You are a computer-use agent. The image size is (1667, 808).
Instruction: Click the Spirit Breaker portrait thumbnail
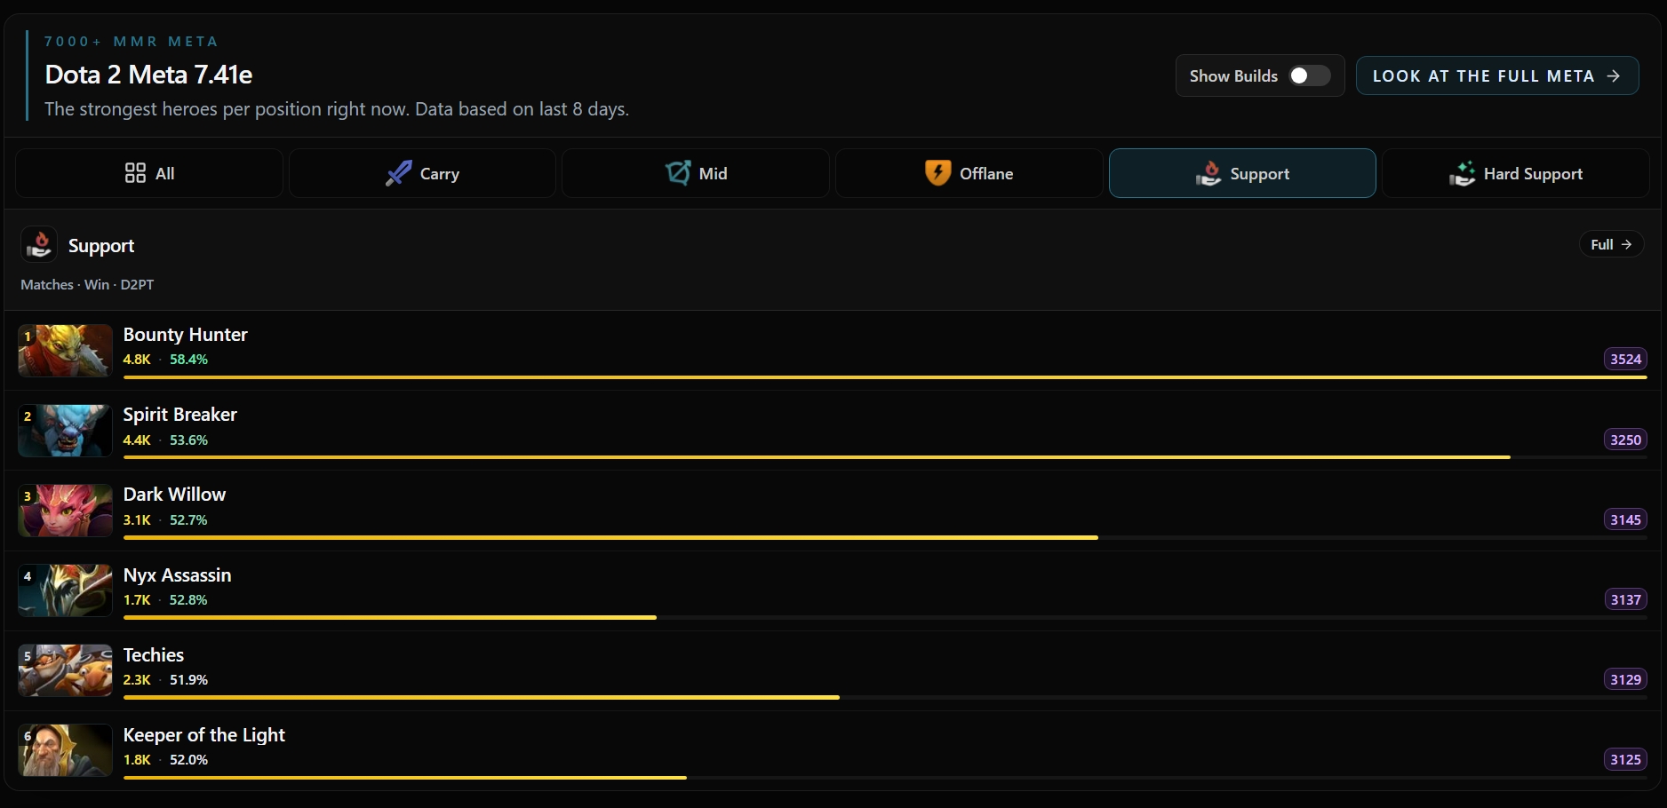(x=65, y=431)
